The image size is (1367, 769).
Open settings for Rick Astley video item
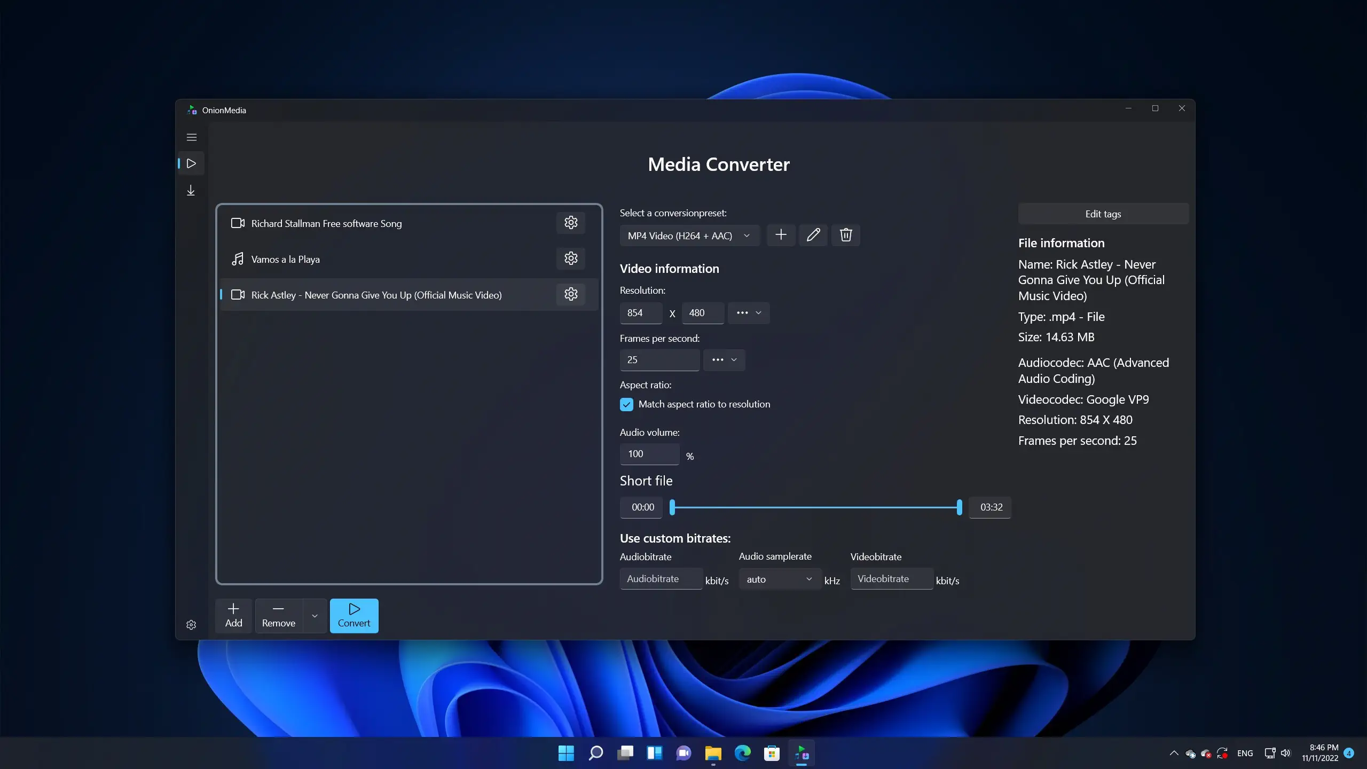[571, 294]
